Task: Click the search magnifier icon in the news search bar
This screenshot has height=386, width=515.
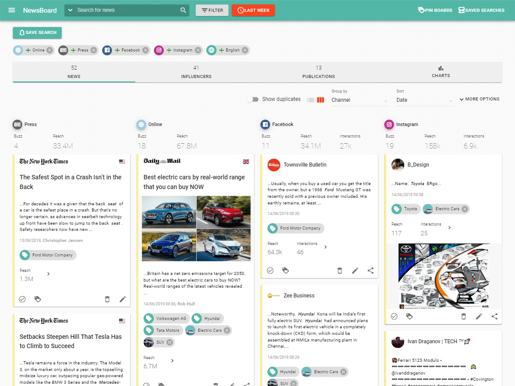Action: point(183,10)
